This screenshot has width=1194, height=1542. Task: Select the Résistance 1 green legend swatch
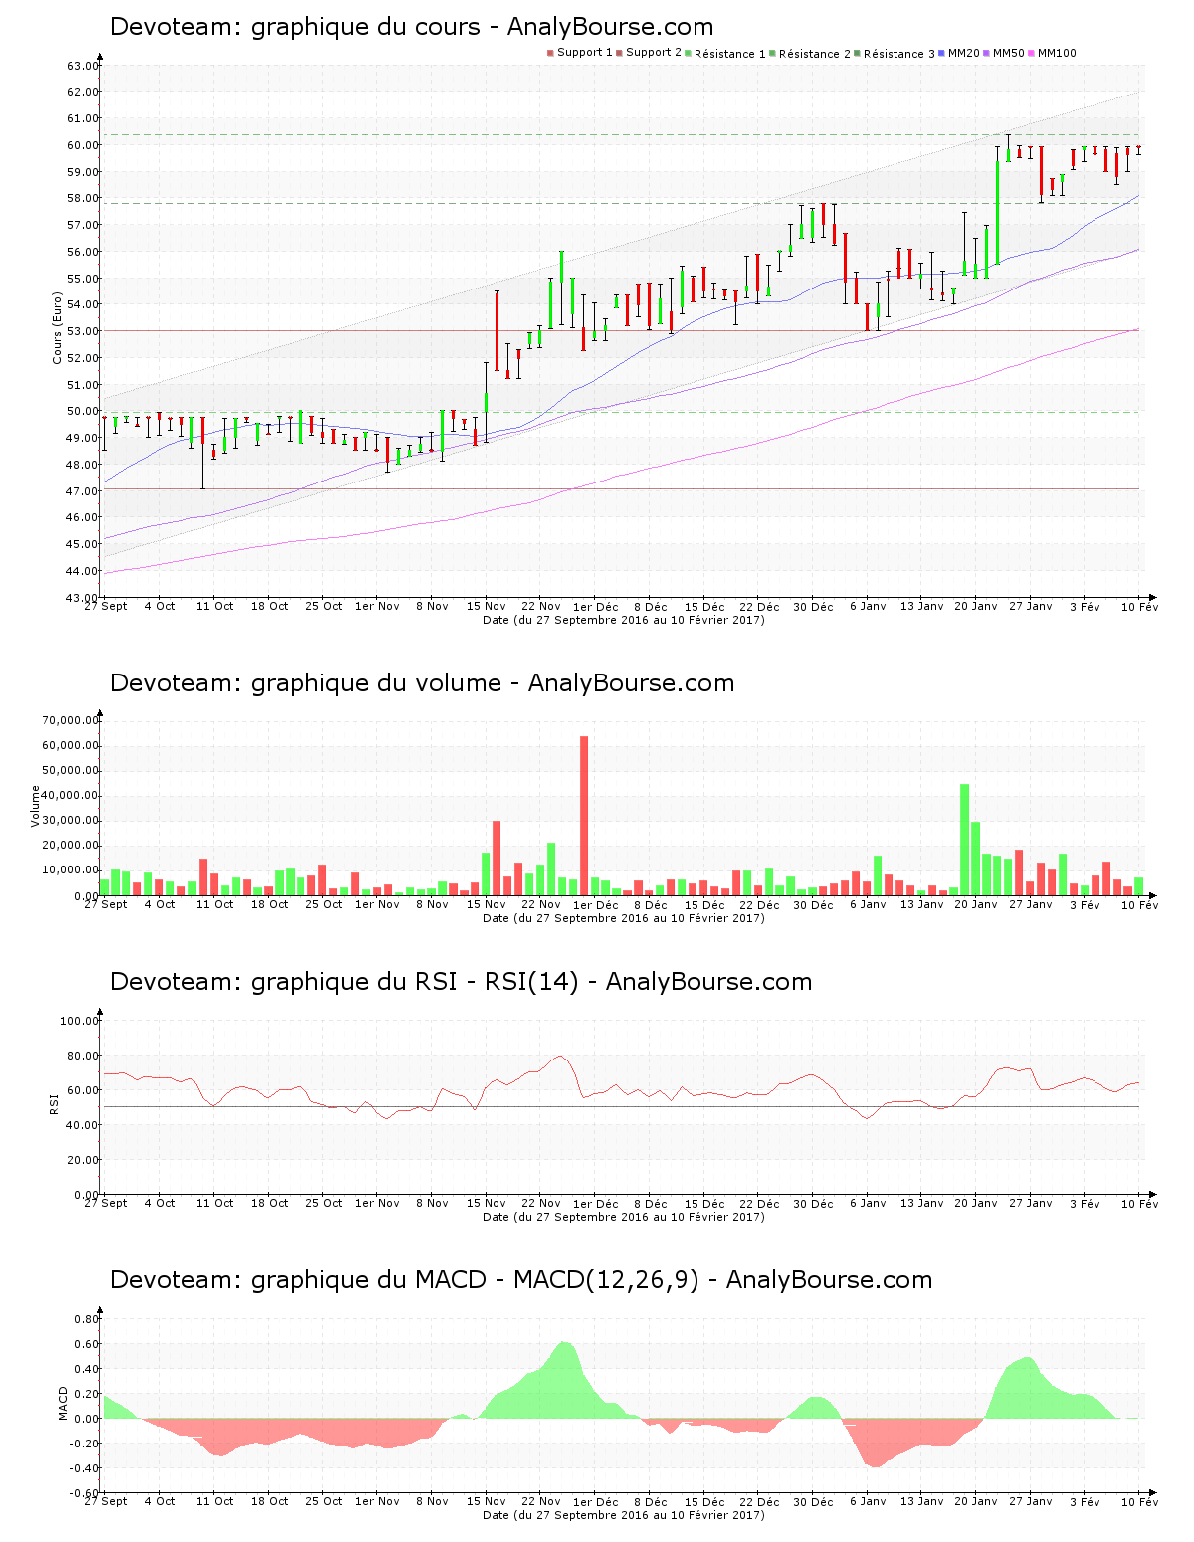pos(688,53)
